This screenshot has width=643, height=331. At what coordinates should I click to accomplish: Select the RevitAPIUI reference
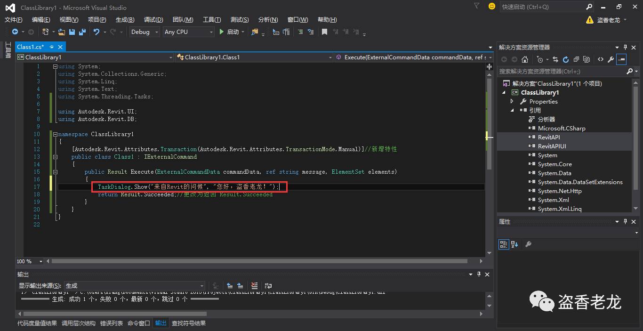(x=552, y=146)
